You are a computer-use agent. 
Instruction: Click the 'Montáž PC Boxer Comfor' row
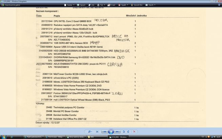(66, 111)
